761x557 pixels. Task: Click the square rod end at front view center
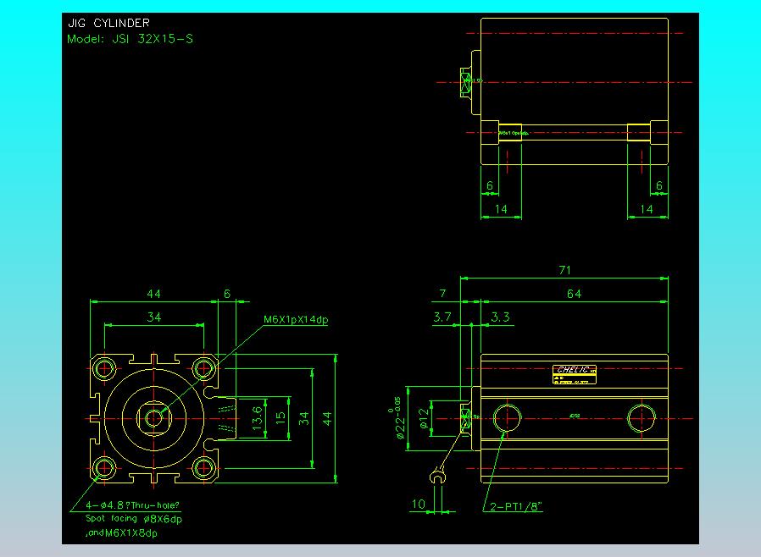pos(154,417)
